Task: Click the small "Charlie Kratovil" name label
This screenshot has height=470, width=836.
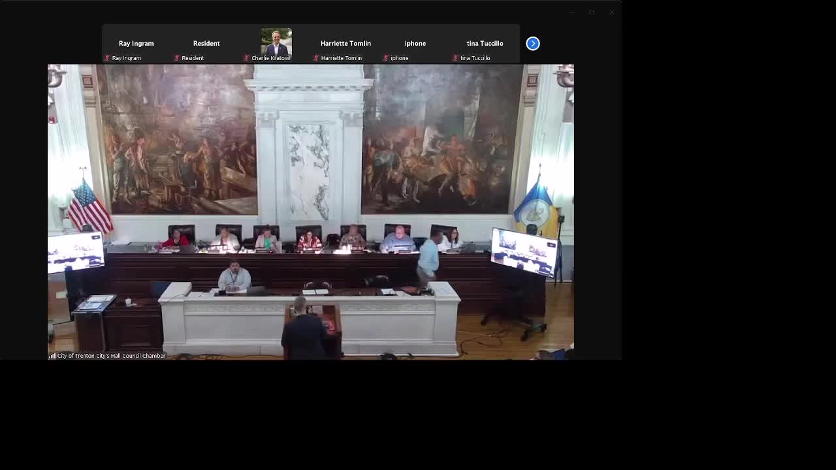Action: click(x=270, y=58)
